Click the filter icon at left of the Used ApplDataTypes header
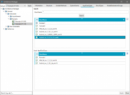Screen dimensions: 130x95 pos(37,54)
